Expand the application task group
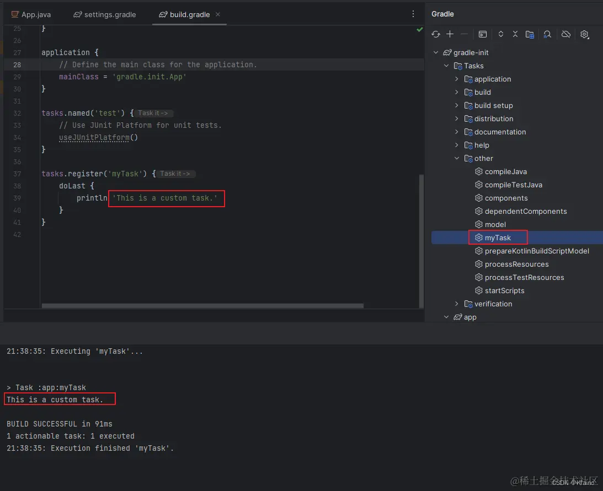The width and height of the screenshot is (603, 491). tap(456, 79)
